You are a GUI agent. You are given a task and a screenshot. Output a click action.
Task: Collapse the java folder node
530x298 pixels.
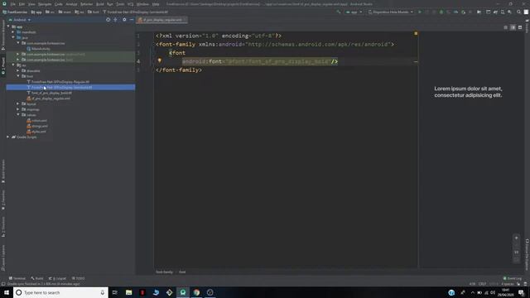point(13,37)
